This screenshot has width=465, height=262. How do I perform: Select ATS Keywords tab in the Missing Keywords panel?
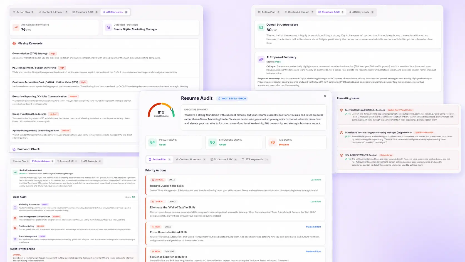[x=115, y=12]
